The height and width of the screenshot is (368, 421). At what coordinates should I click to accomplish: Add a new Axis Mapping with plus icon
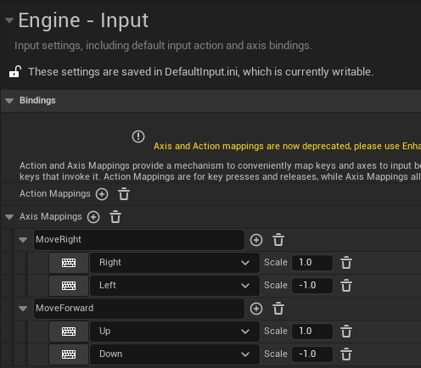point(93,217)
